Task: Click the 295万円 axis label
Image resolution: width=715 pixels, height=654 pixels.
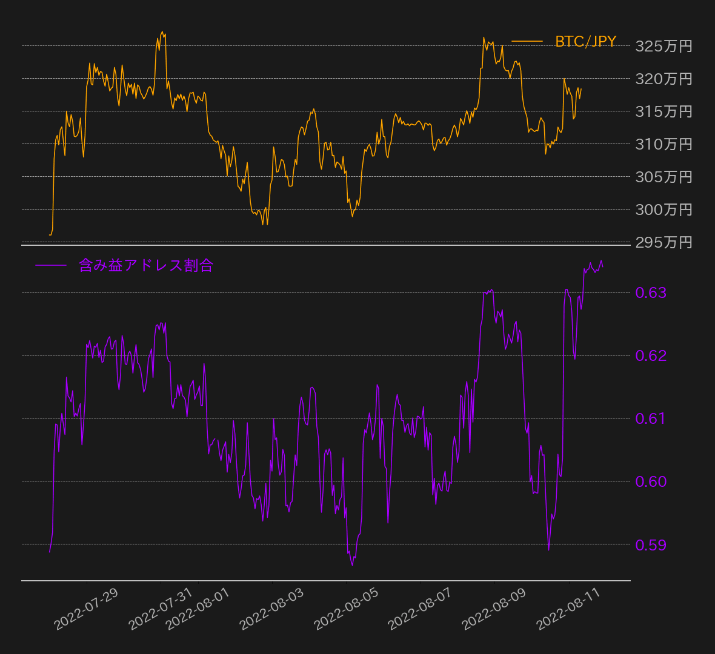Action: click(x=663, y=242)
